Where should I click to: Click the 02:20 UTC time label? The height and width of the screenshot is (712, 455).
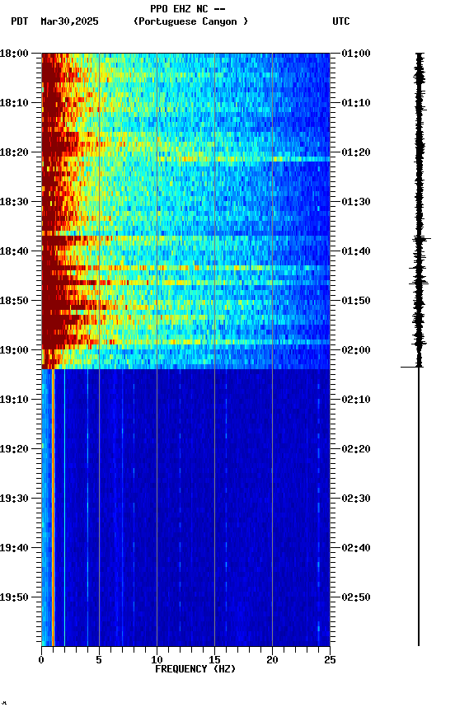click(356, 449)
